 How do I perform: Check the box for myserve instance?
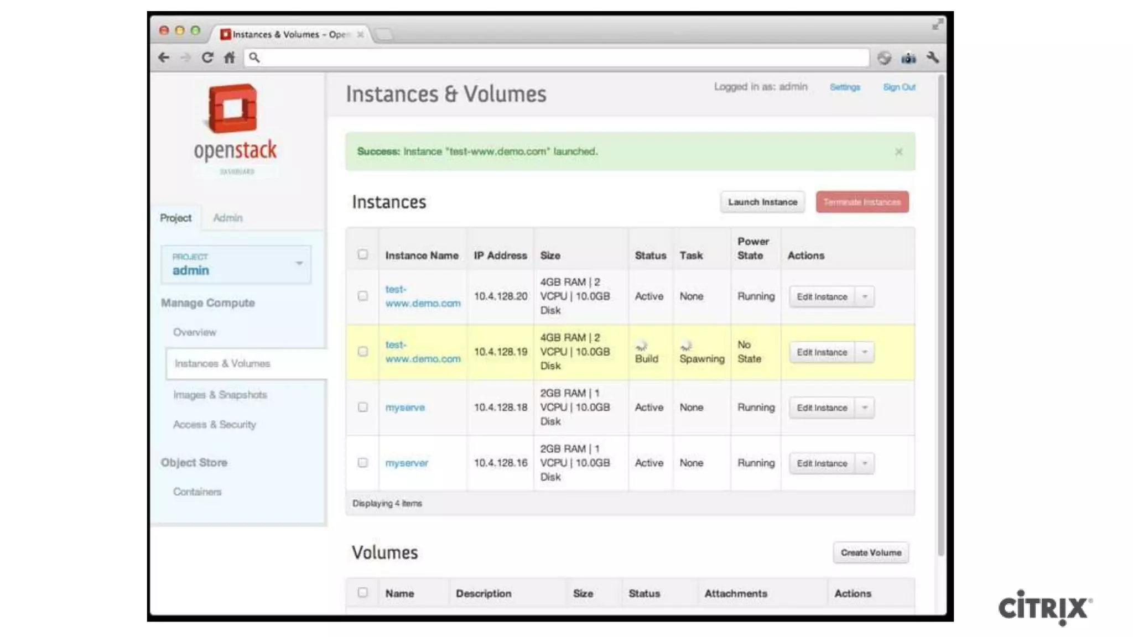pyautogui.click(x=362, y=408)
